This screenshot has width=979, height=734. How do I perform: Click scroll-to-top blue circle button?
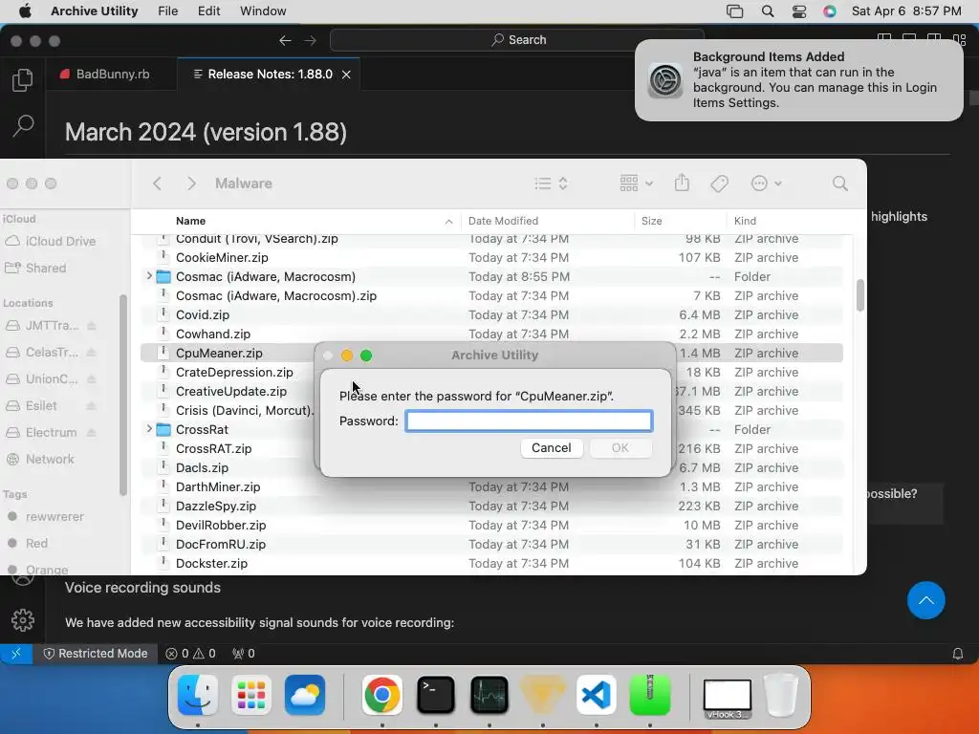coord(925,600)
